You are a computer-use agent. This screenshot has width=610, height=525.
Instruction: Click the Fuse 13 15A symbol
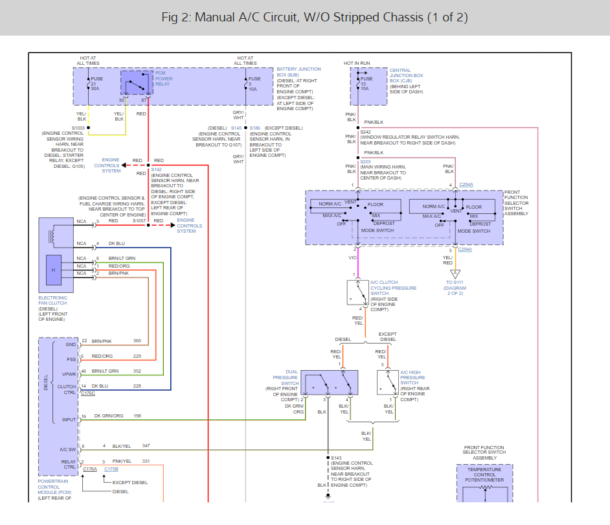358,84
